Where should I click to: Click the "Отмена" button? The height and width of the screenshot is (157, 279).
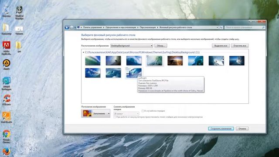(x=242, y=129)
